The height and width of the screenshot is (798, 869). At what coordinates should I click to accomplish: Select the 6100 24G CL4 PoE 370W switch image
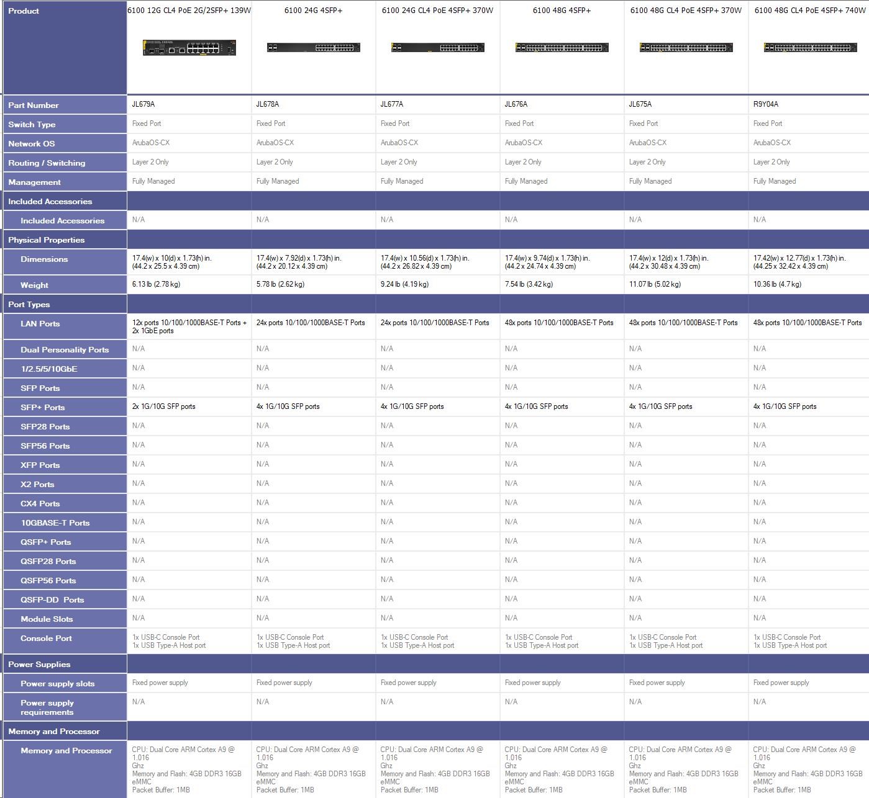click(437, 48)
